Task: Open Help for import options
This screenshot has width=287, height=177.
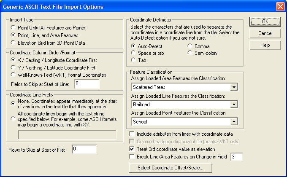Action: pos(265,45)
